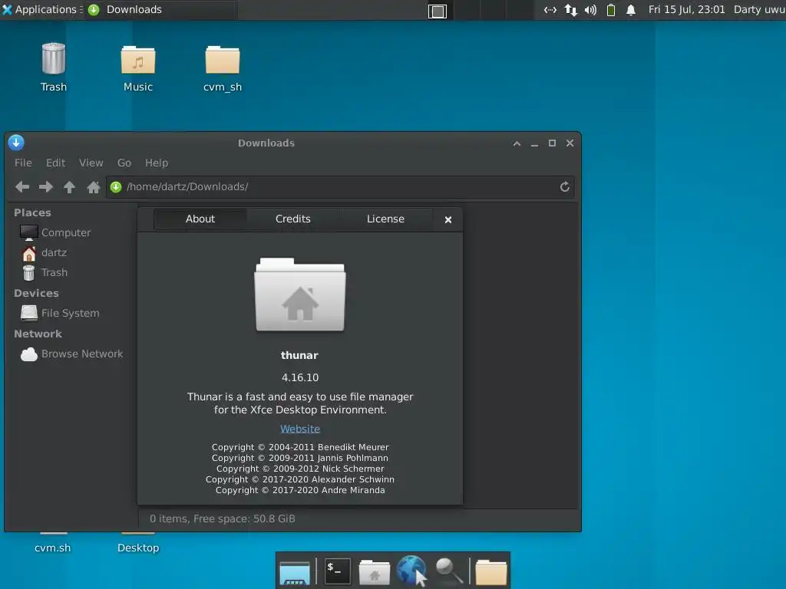Open notifications bell icon
The width and height of the screenshot is (786, 589).
point(631,10)
